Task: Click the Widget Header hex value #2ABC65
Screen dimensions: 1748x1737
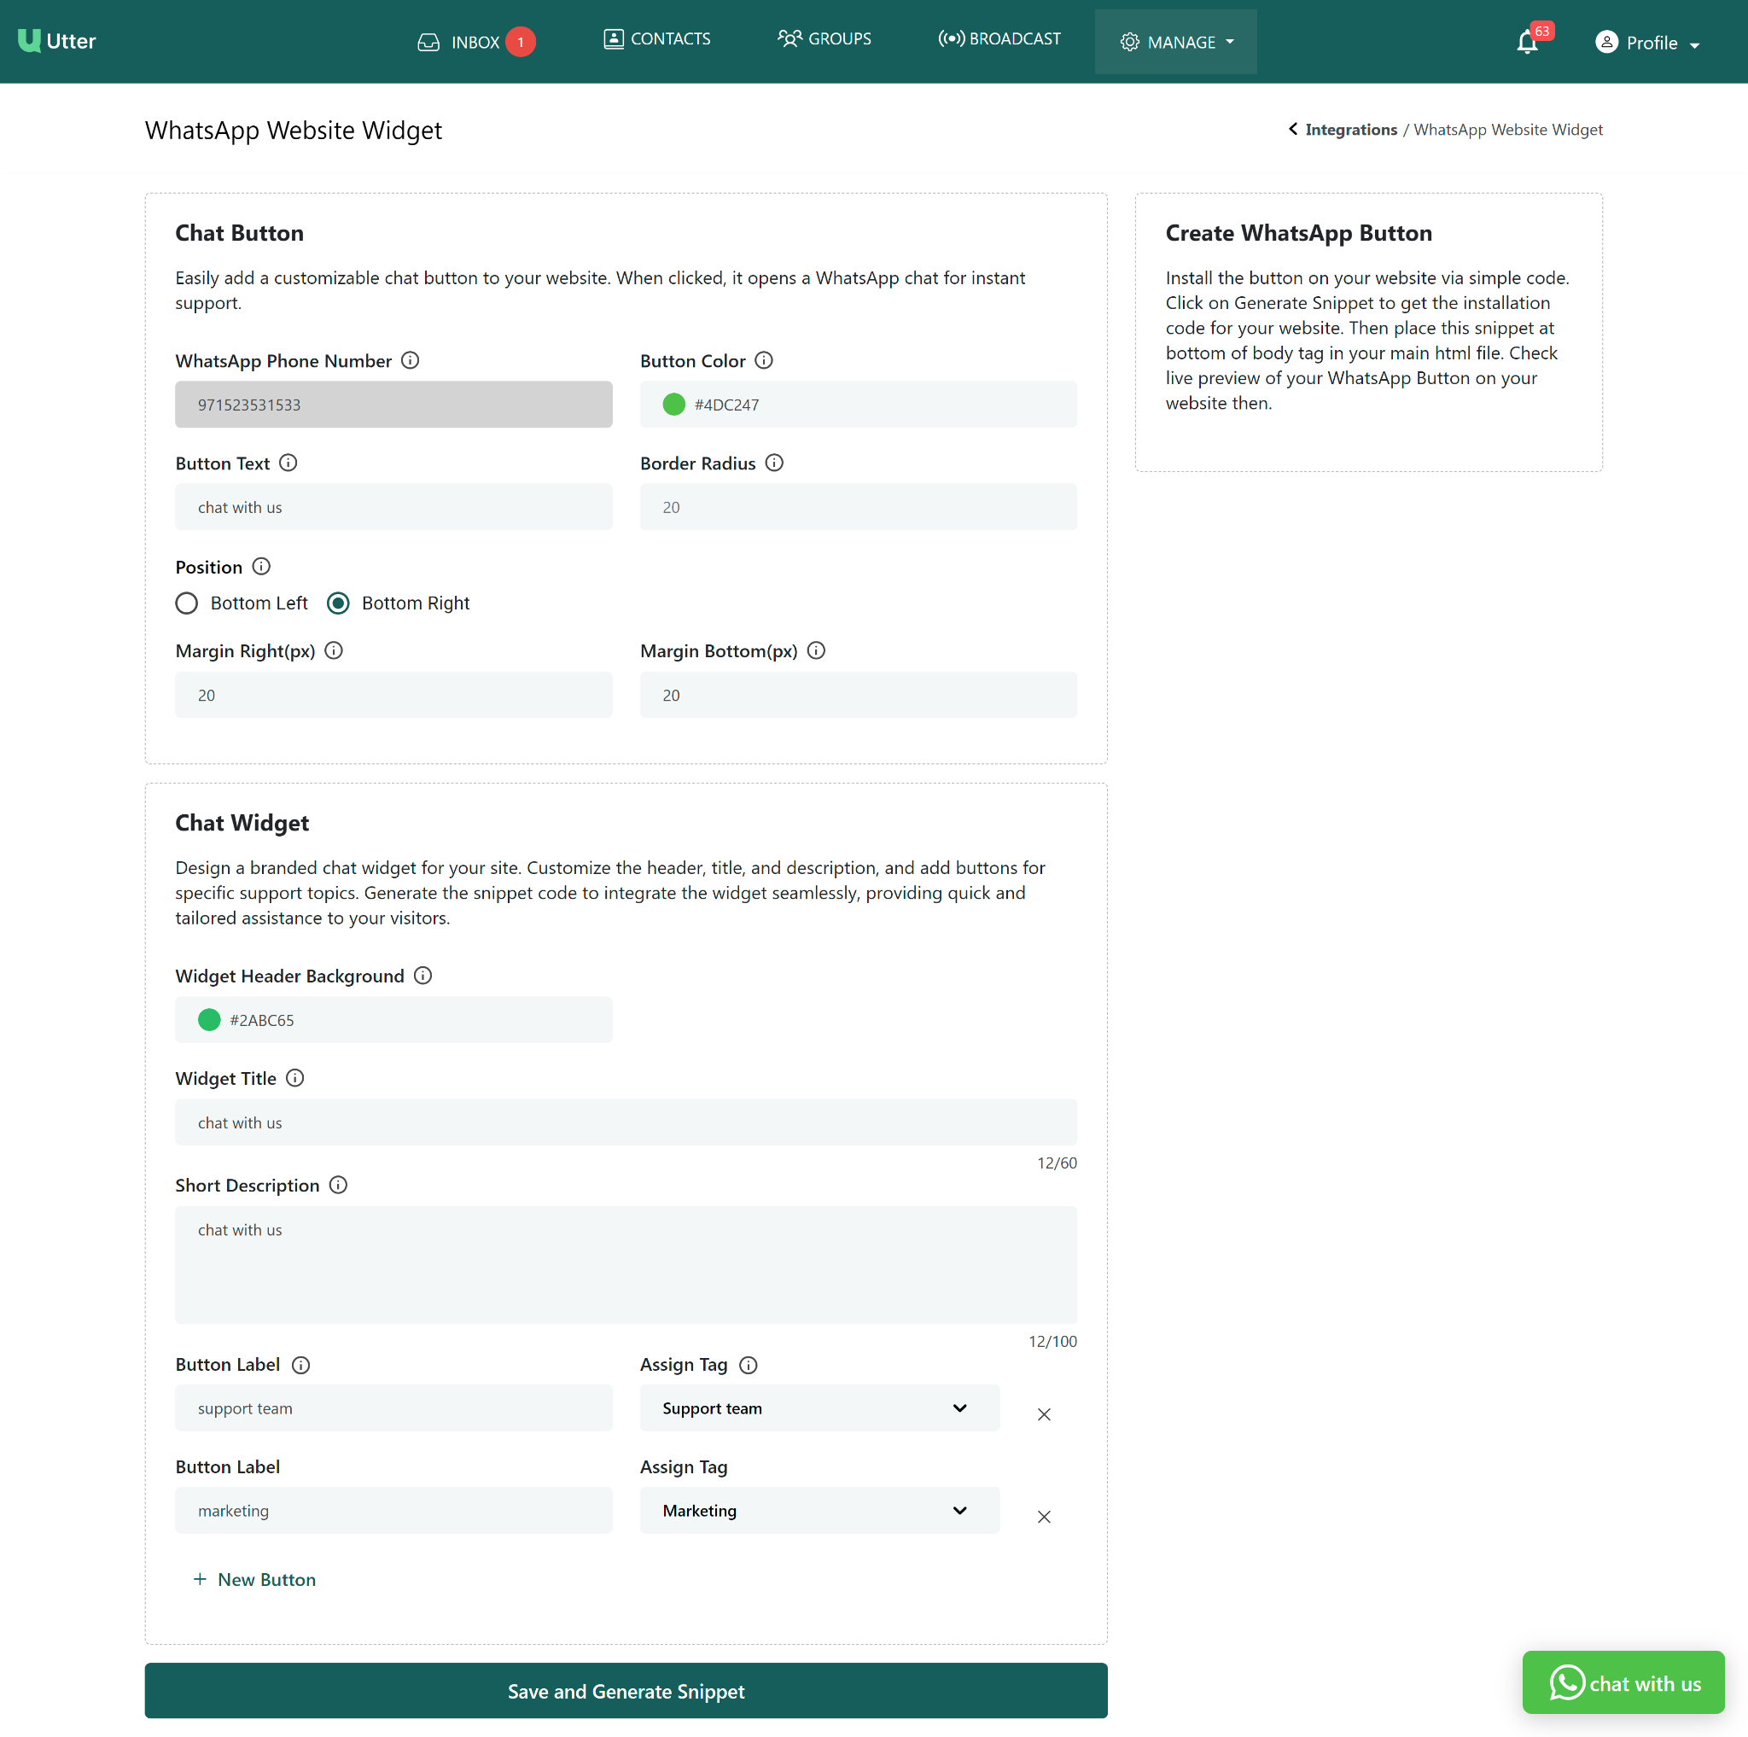Action: (x=261, y=1021)
